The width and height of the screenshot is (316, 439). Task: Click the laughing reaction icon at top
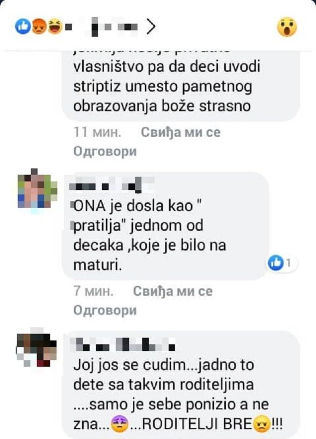click(x=55, y=27)
